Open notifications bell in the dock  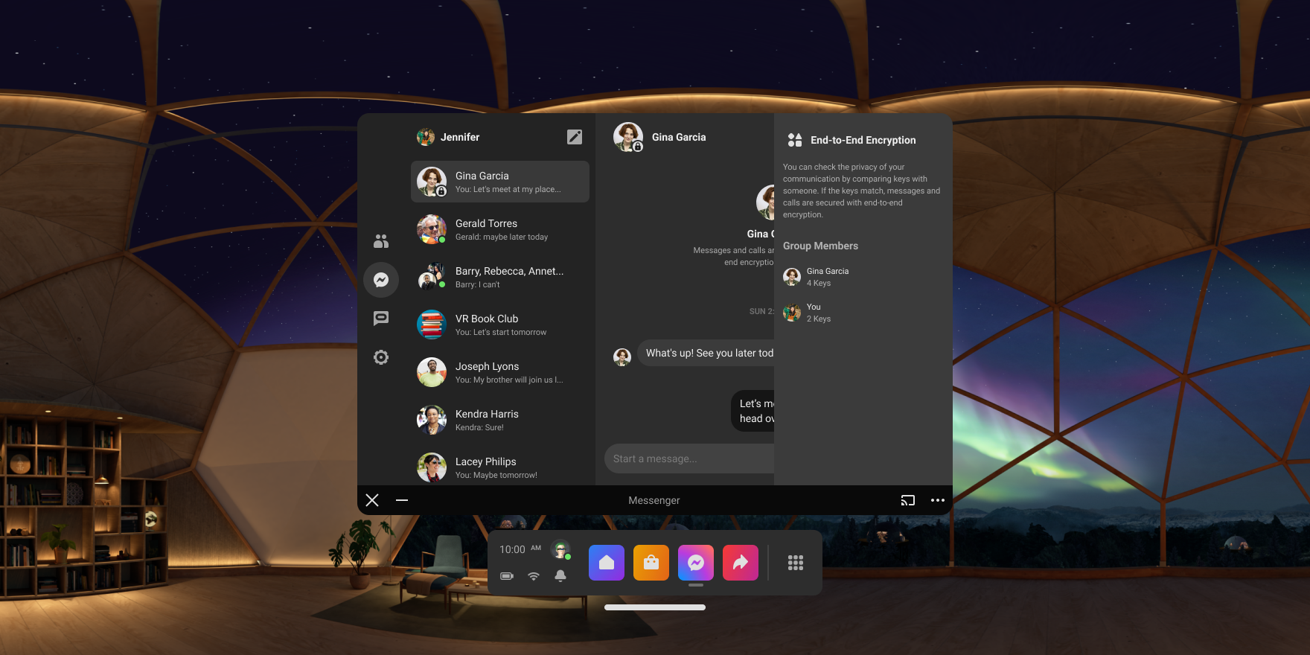pyautogui.click(x=560, y=575)
